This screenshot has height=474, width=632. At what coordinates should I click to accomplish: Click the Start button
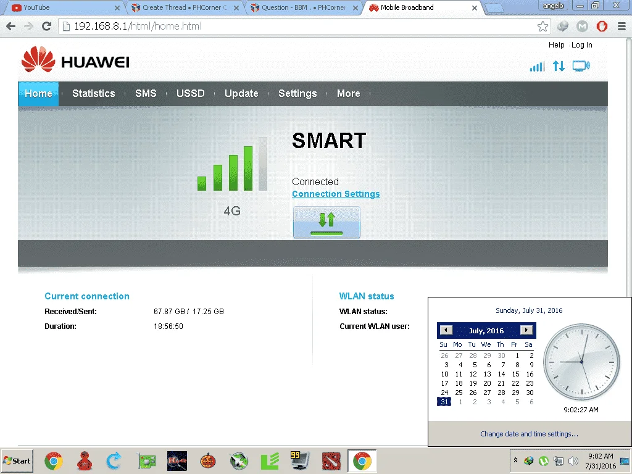[x=17, y=460]
